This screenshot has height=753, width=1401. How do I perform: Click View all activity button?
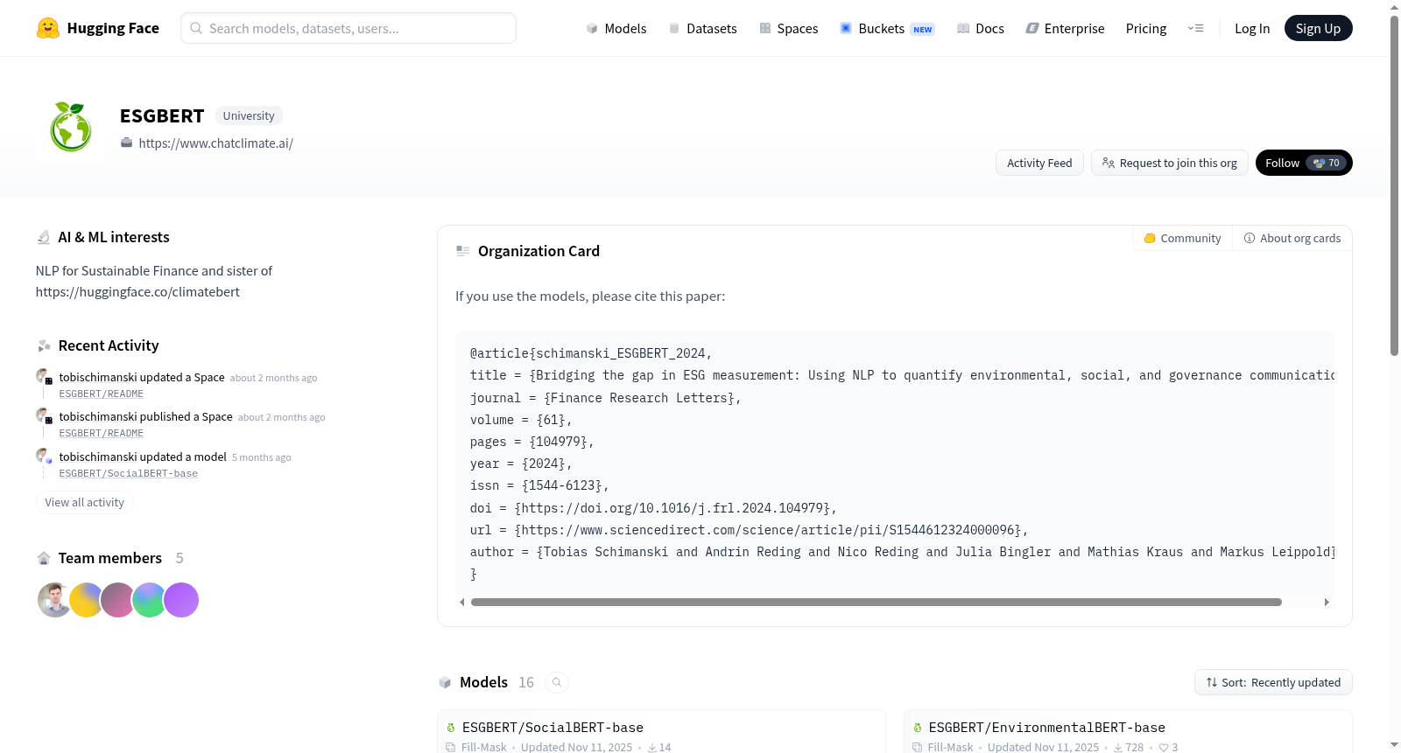85,503
